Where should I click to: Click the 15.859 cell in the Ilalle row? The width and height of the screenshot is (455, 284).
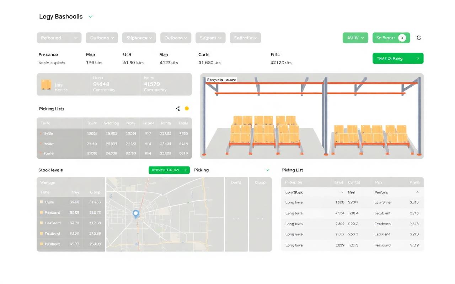coord(111,134)
